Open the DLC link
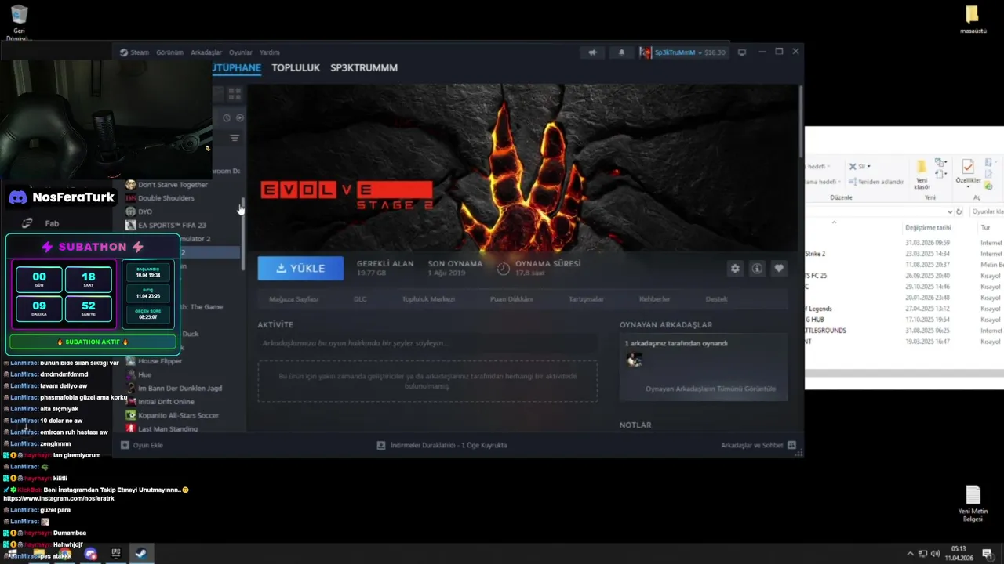 pyautogui.click(x=360, y=299)
